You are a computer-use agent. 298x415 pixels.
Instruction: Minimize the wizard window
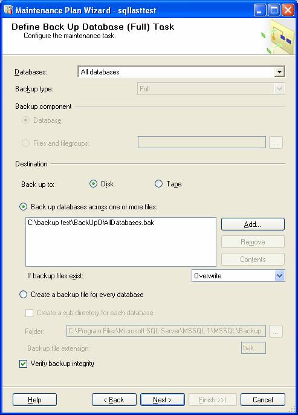260,10
